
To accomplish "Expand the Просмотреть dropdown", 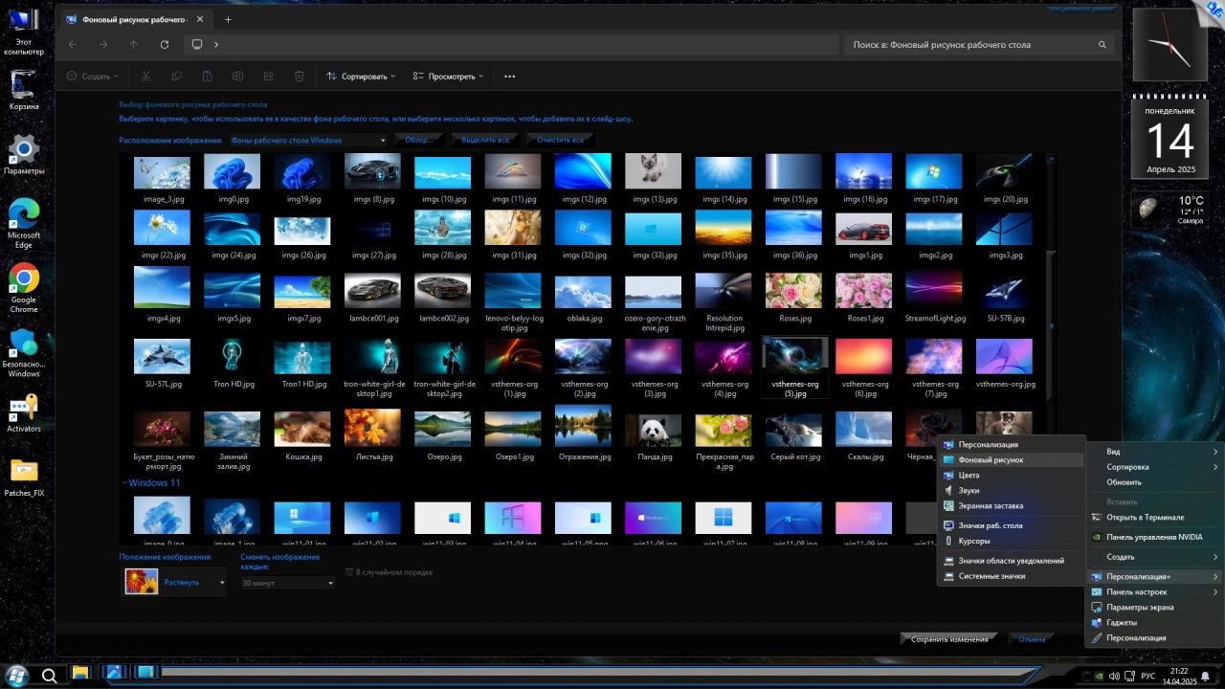I will click(449, 77).
